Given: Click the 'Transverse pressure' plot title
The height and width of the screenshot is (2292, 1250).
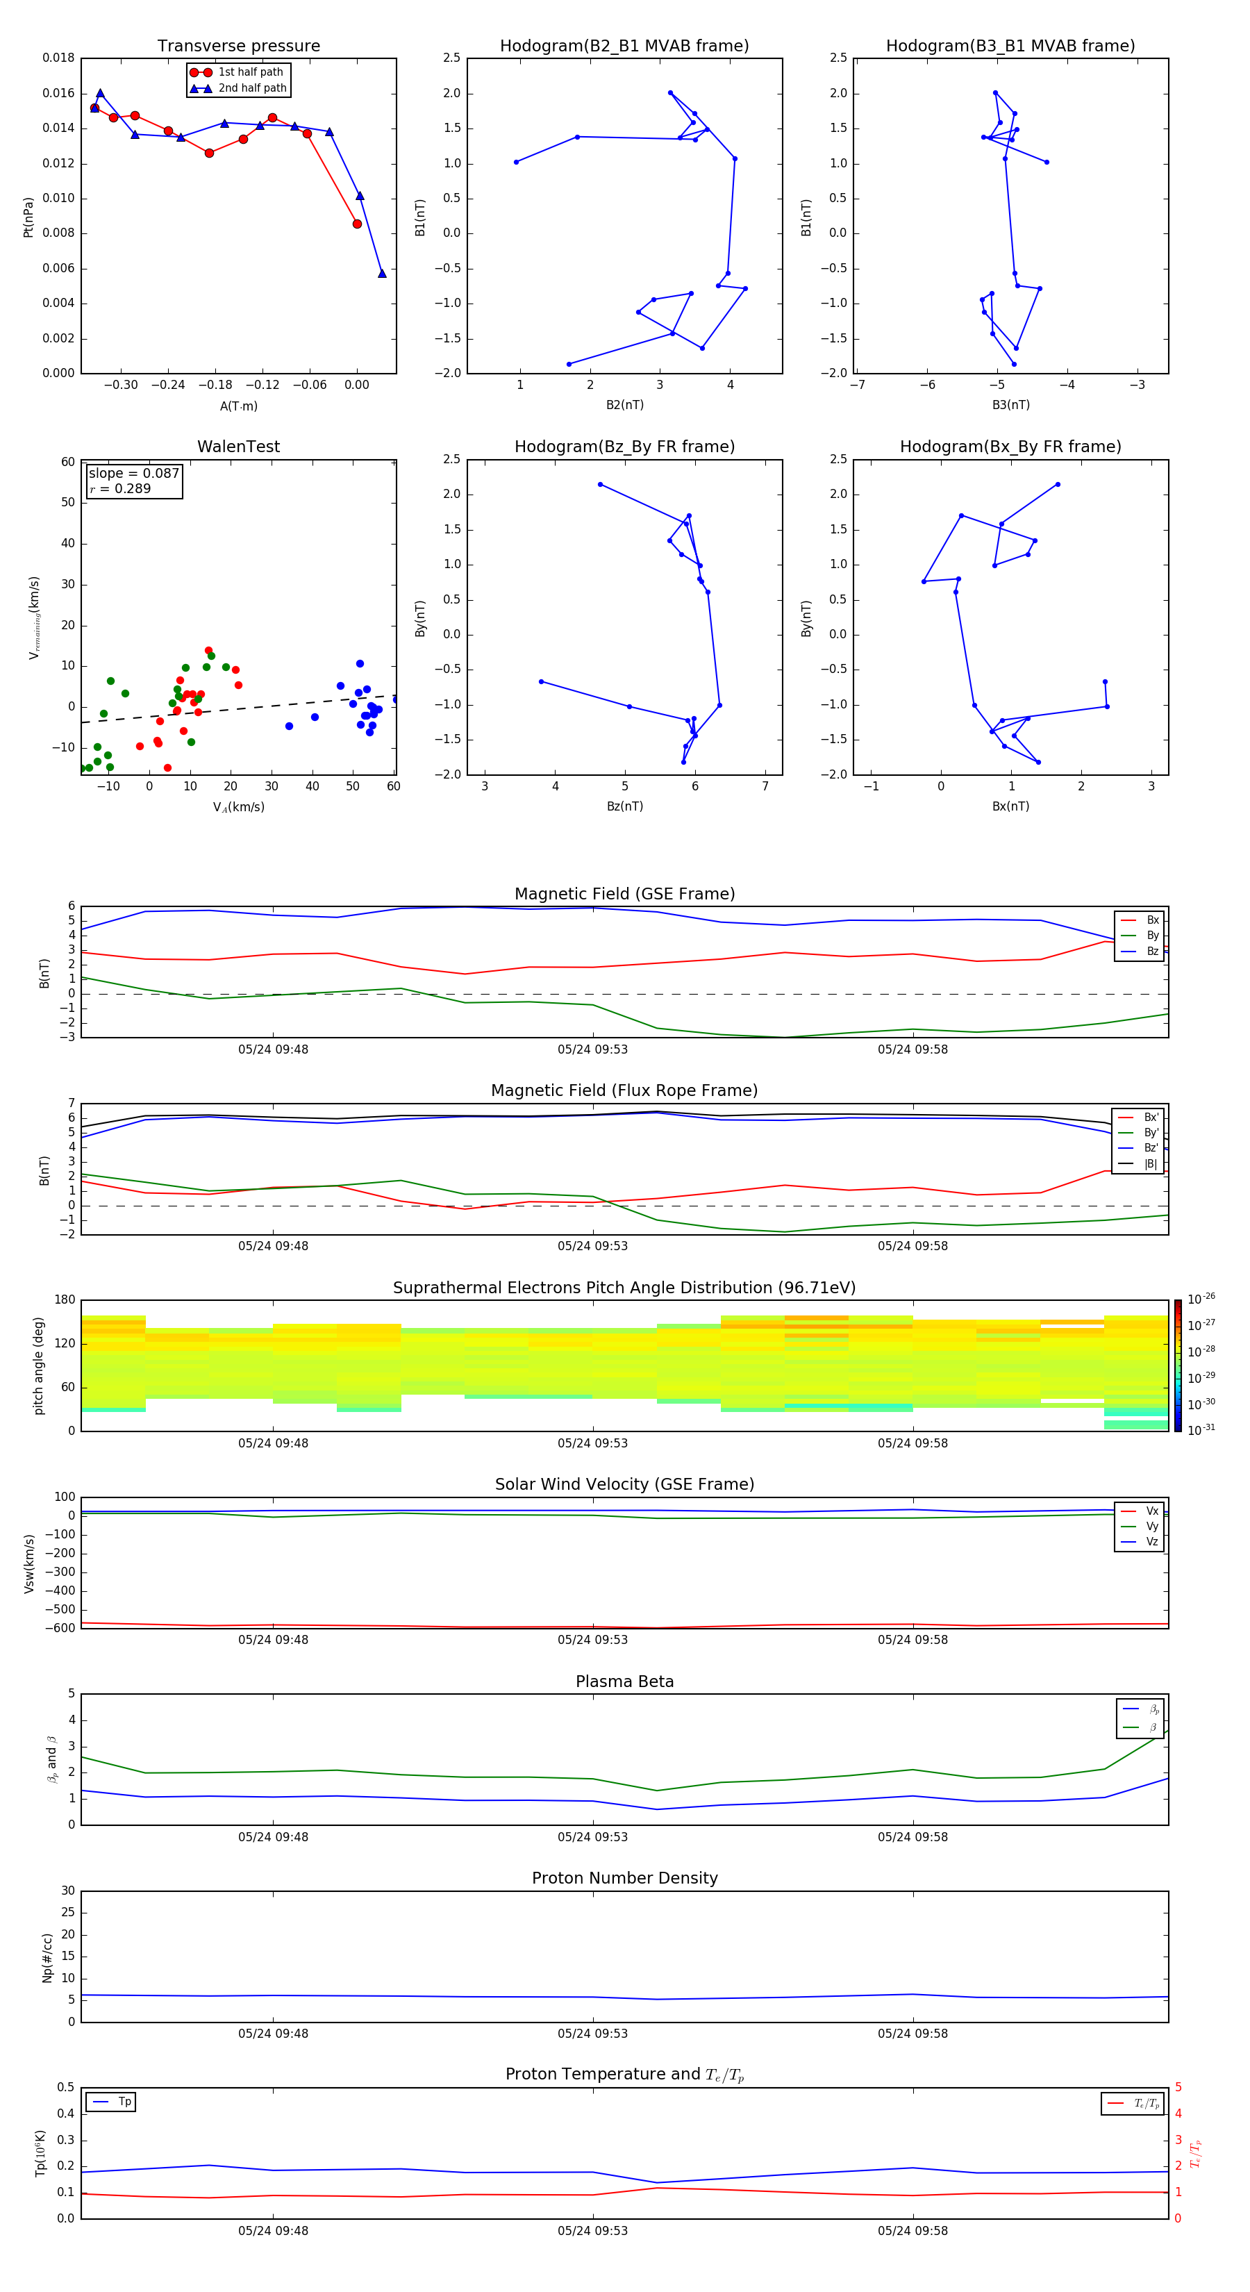Looking at the screenshot, I should [238, 45].
